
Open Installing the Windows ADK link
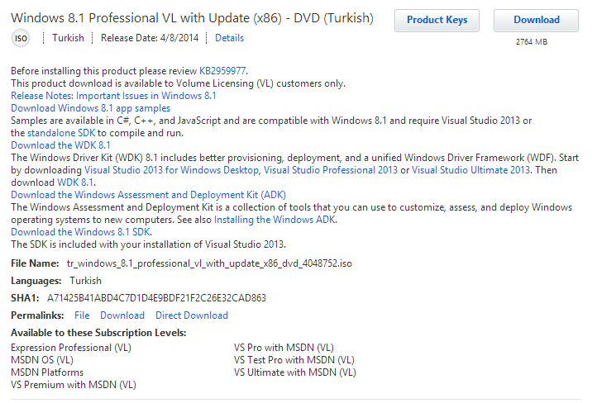point(275,220)
